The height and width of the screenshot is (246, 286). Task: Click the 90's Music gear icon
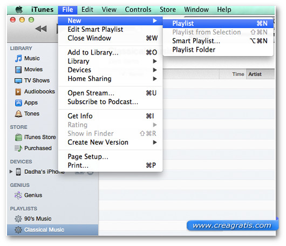(x=18, y=218)
